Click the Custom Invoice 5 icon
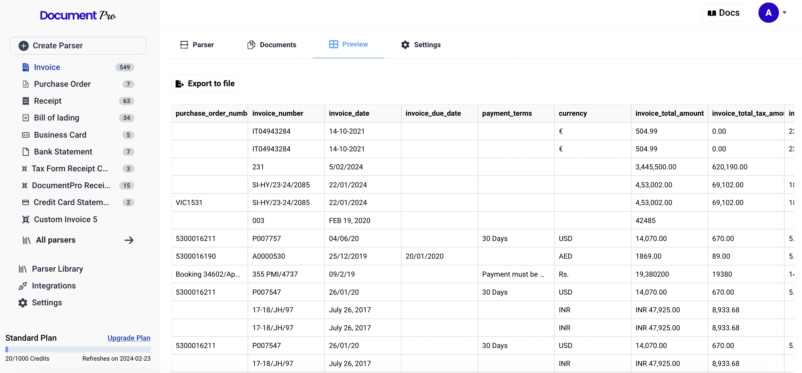802x373 pixels. pyautogui.click(x=26, y=220)
